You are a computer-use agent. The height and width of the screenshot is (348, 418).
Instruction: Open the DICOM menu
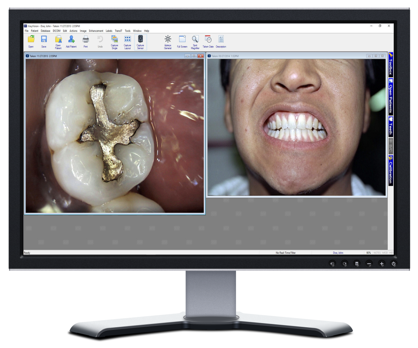click(56, 31)
